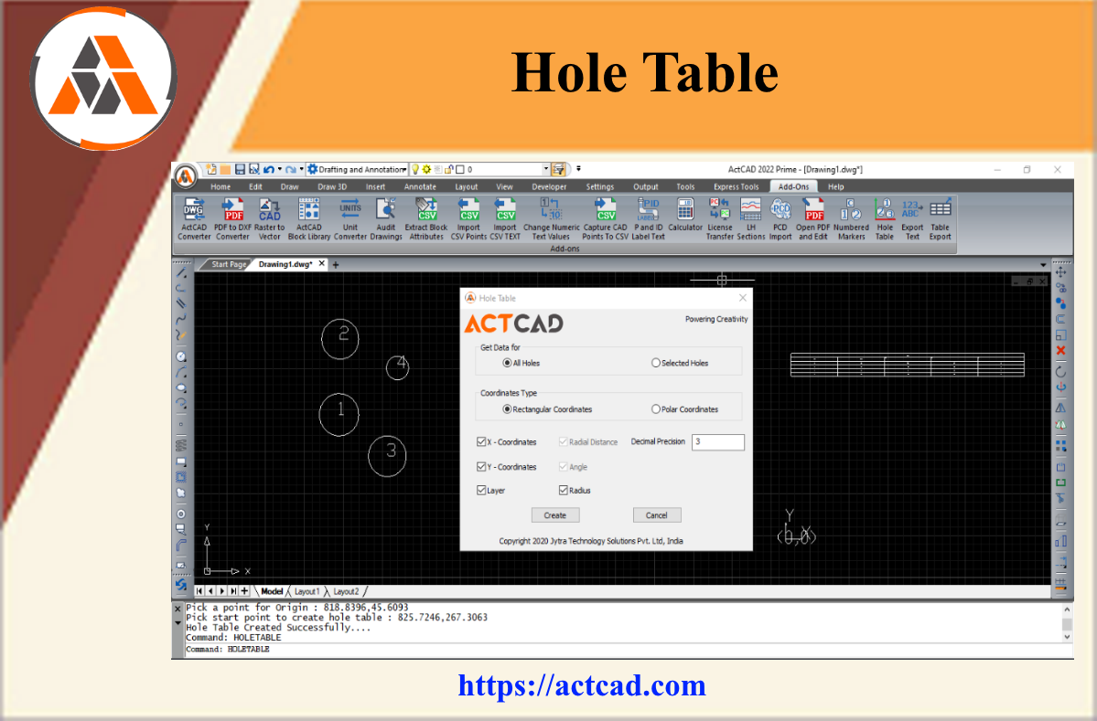
Task: Open the Unit Converter
Action: coord(350,219)
